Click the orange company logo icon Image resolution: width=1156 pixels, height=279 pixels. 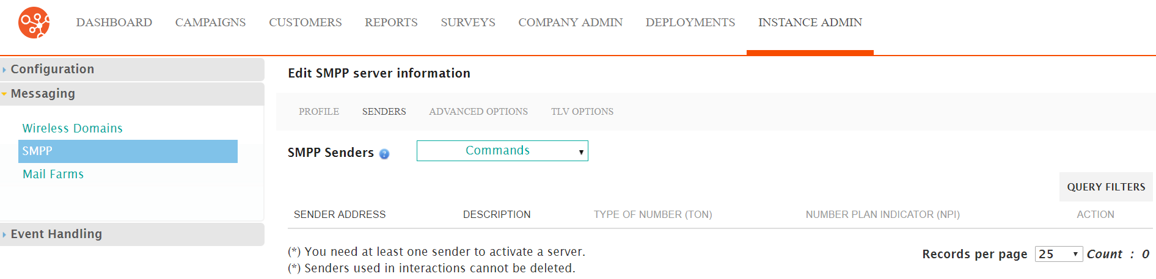coord(34,23)
